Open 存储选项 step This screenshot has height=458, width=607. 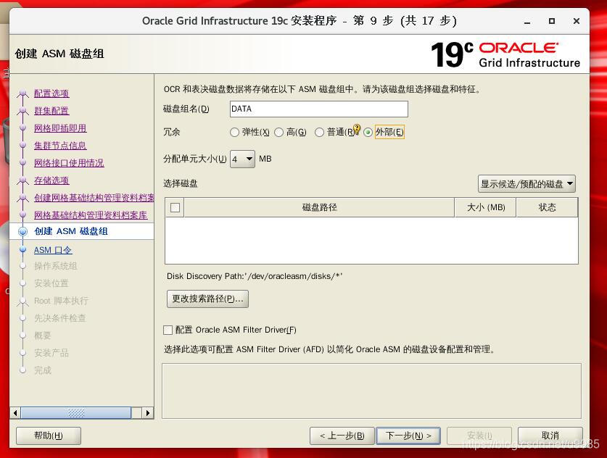point(51,180)
